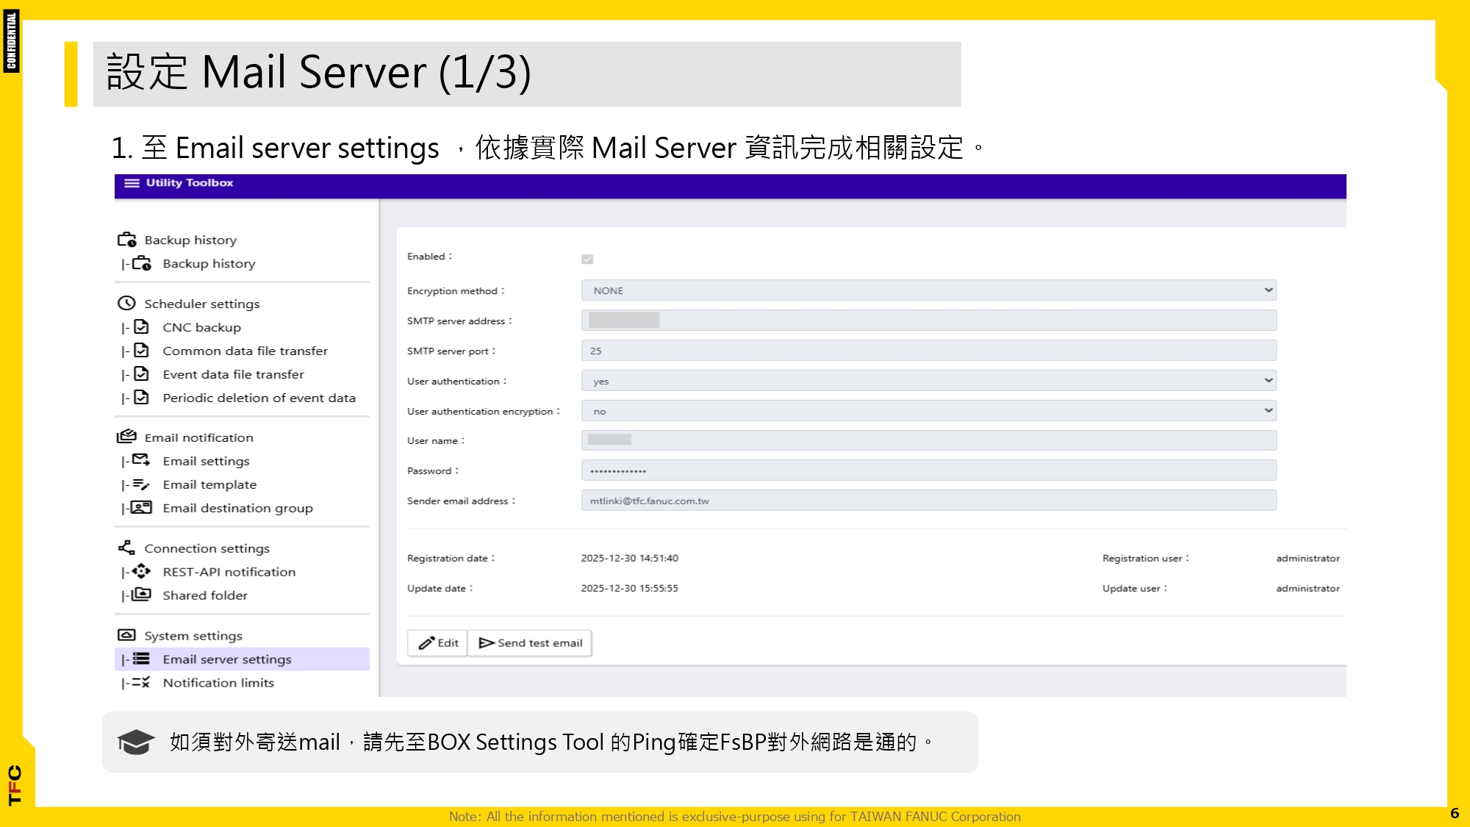Select the Email template icon
This screenshot has width=1470, height=827.
pos(140,484)
